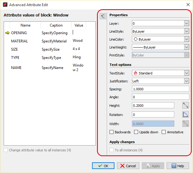Click the Cancel button

[128, 166]
